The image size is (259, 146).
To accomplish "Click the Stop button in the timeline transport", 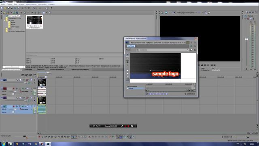I will (x=55, y=137).
